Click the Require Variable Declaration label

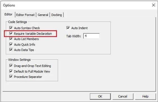pos(33,34)
